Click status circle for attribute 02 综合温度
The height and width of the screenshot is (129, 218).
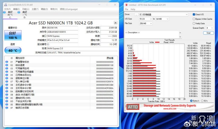click(7, 65)
